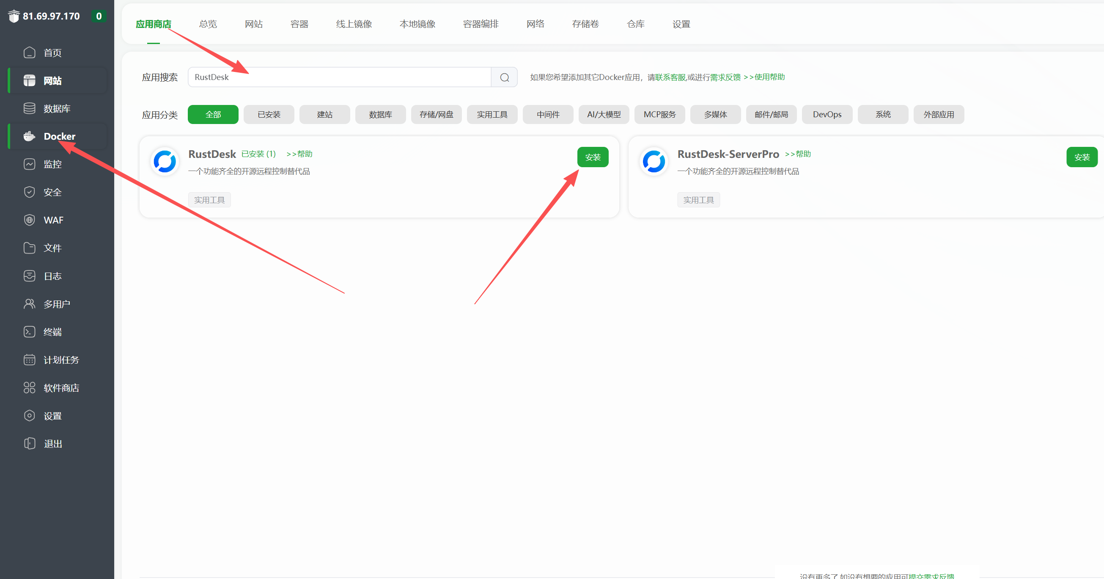Open the 容器 tab
Viewport: 1104px width, 579px height.
click(x=299, y=24)
